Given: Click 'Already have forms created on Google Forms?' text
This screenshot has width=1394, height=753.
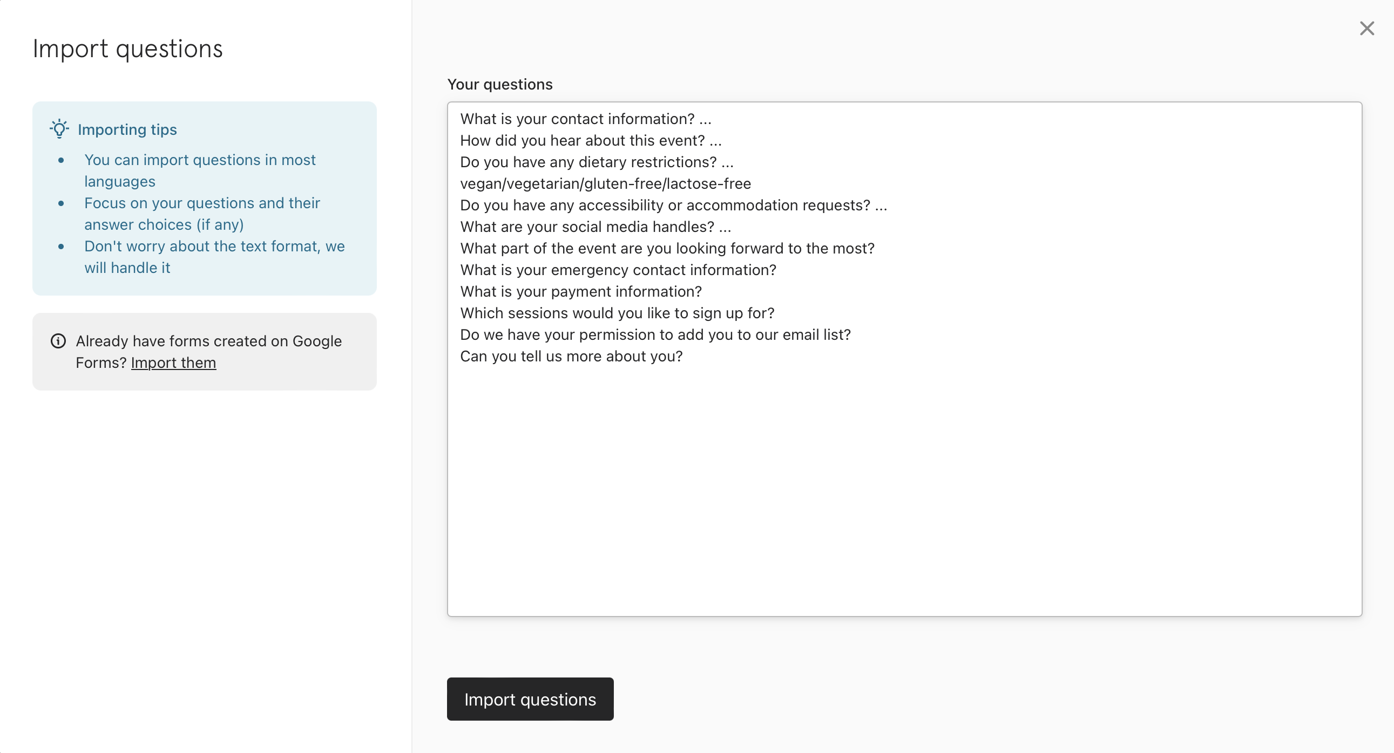Looking at the screenshot, I should (208, 351).
